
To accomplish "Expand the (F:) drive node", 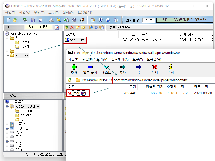I will pos(7,146).
